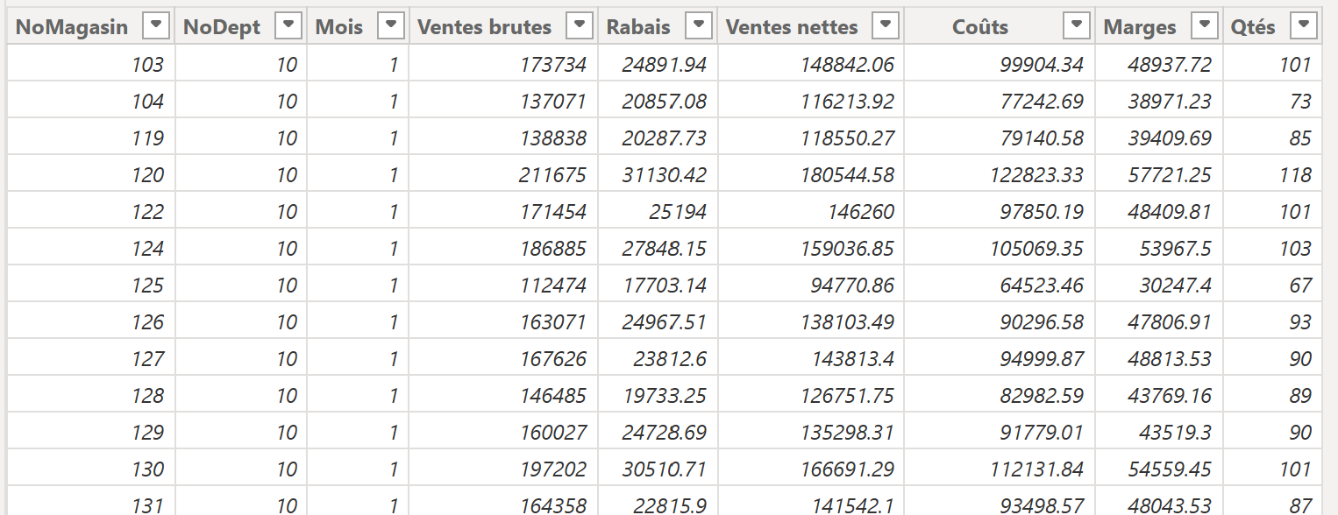This screenshot has height=515, width=1338.
Task: Select the Marges column header
Action: pos(1159,27)
